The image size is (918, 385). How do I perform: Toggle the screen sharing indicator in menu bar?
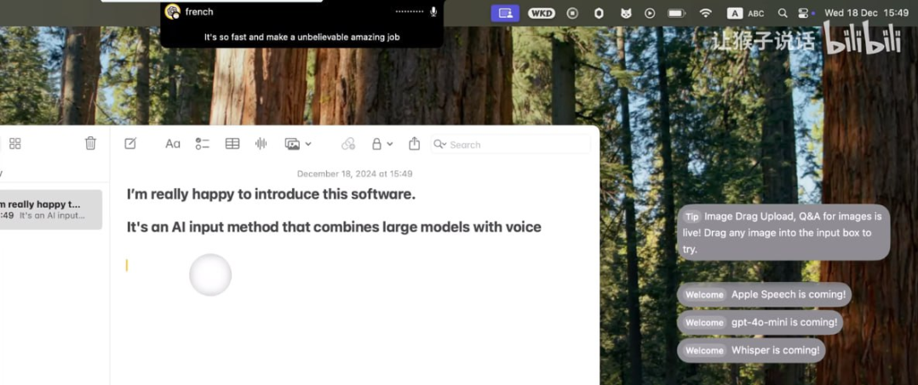(505, 13)
